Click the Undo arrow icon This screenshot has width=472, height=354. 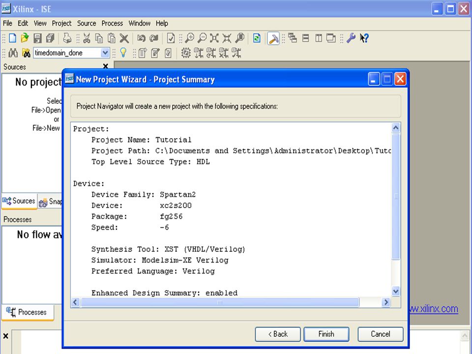coord(141,38)
